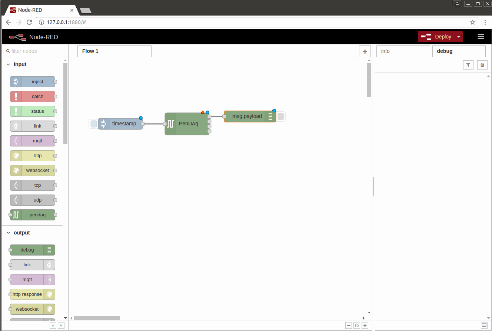The image size is (492, 331).
Task: Pick the tcp palette node
Action: 33,185
